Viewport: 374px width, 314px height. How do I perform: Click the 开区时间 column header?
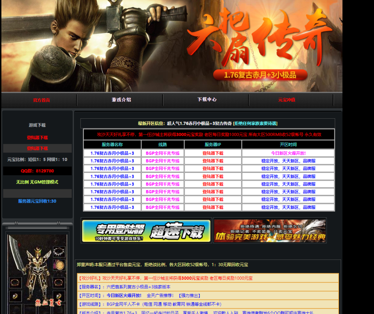288,145
